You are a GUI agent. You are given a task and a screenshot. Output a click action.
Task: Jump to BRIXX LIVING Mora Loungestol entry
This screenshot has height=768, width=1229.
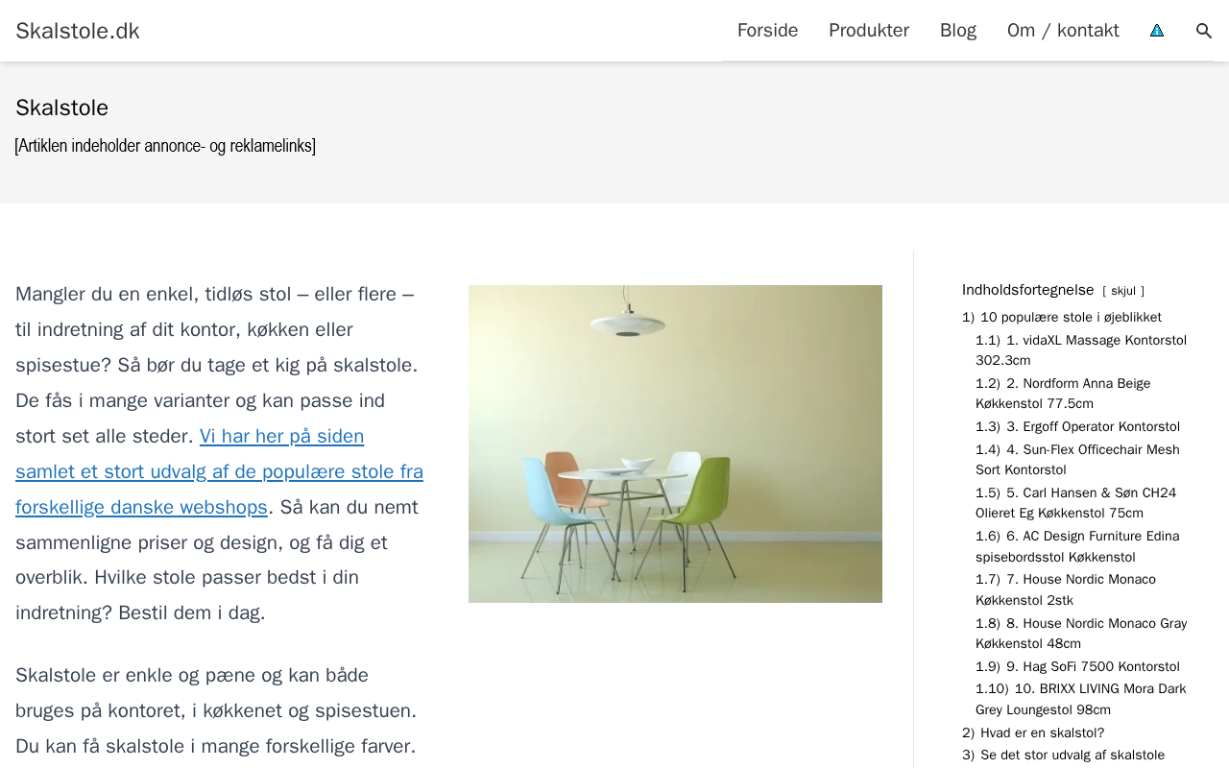[1081, 700]
